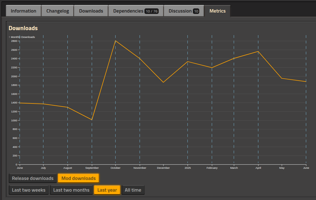The image size is (316, 200).
Task: Click the 1800 y-axis label
Action: (14, 85)
